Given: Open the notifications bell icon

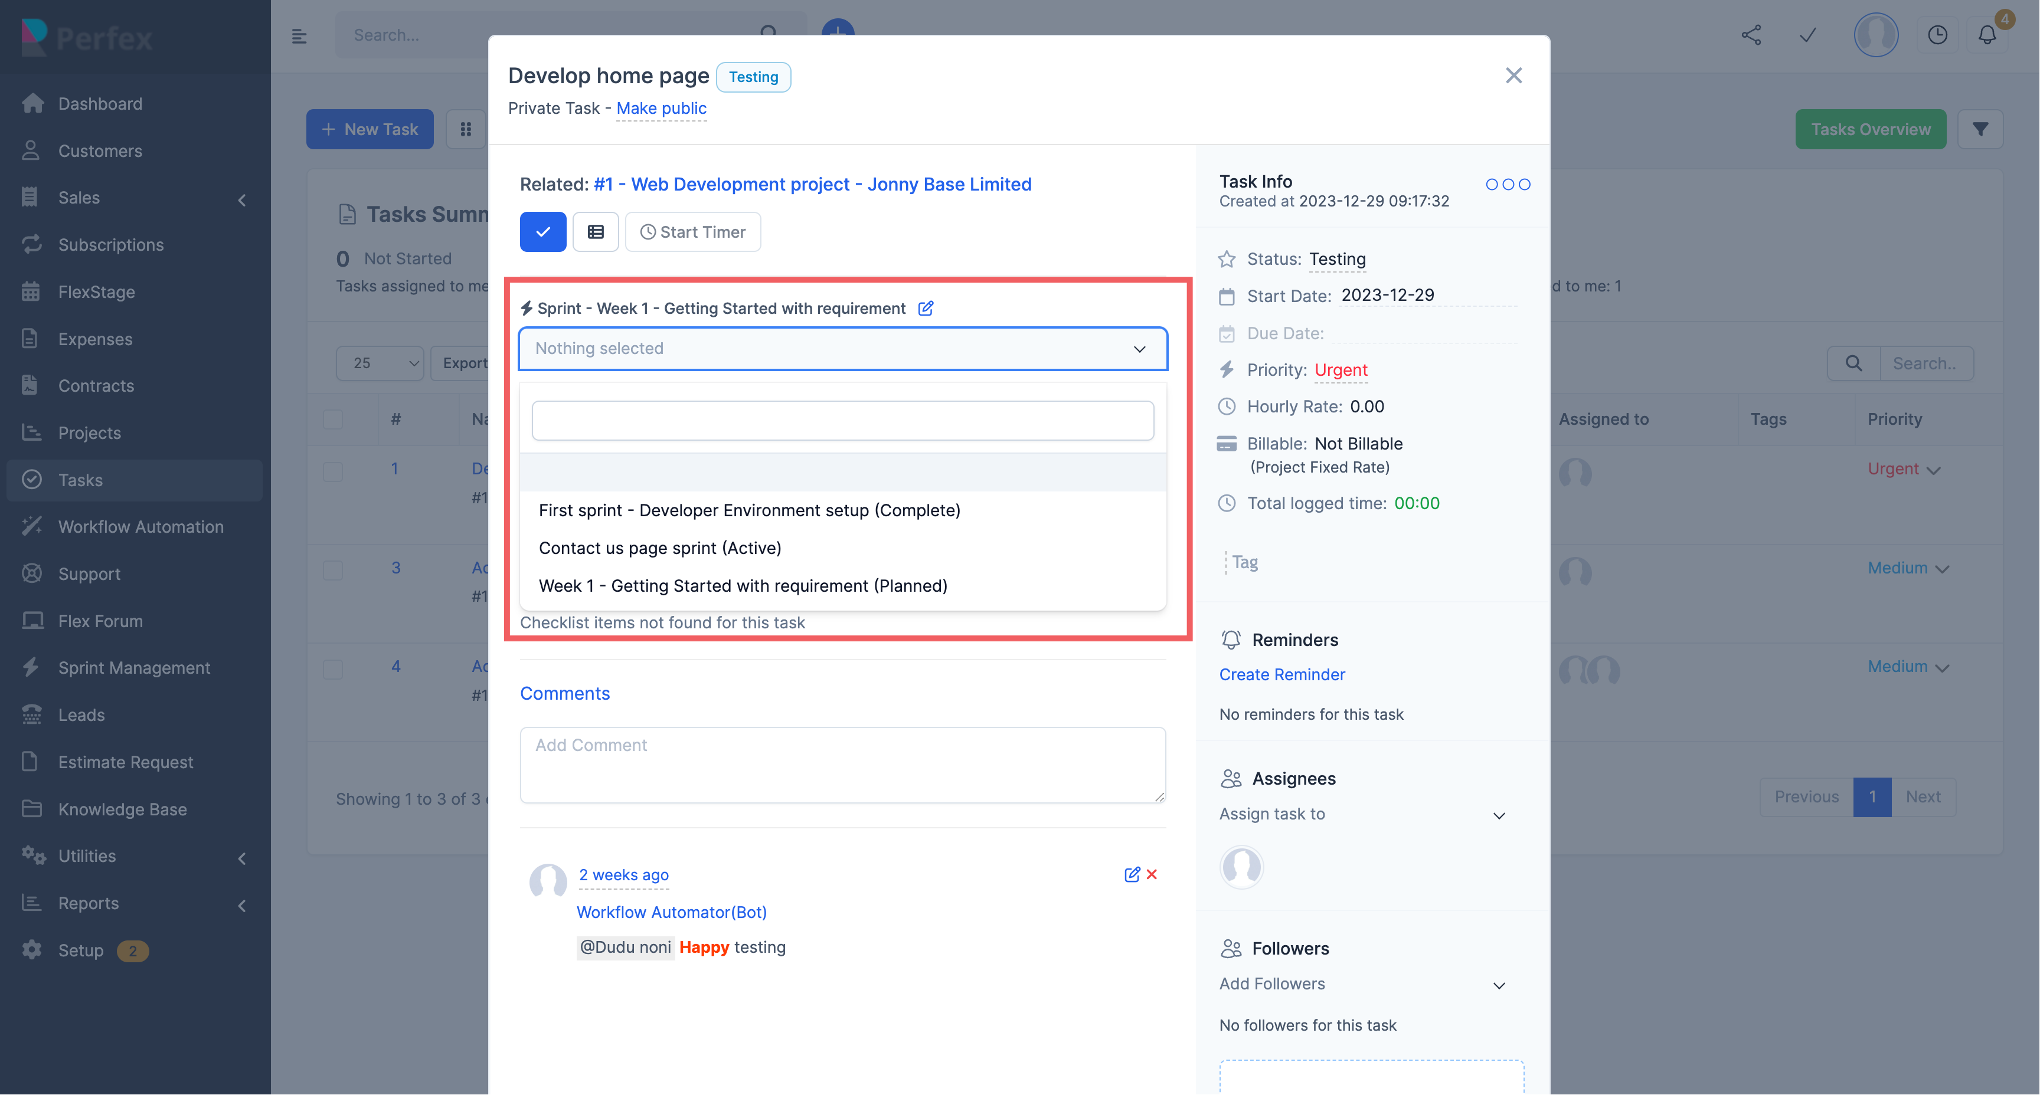Looking at the screenshot, I should click(1987, 35).
